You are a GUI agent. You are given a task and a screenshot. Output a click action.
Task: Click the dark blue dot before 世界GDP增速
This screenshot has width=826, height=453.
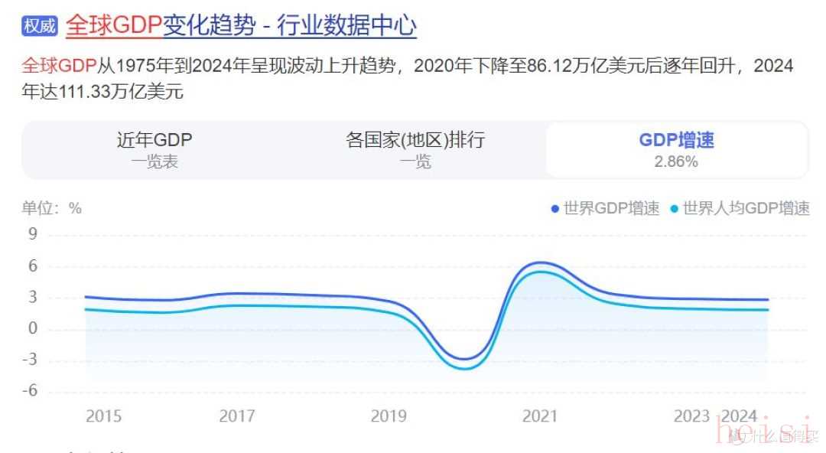(x=555, y=208)
